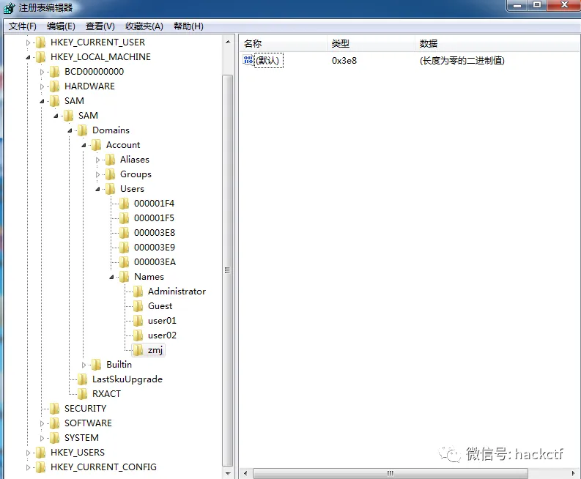The height and width of the screenshot is (479, 581).
Task: Click the SECURITY folder icon
Action: [54, 409]
